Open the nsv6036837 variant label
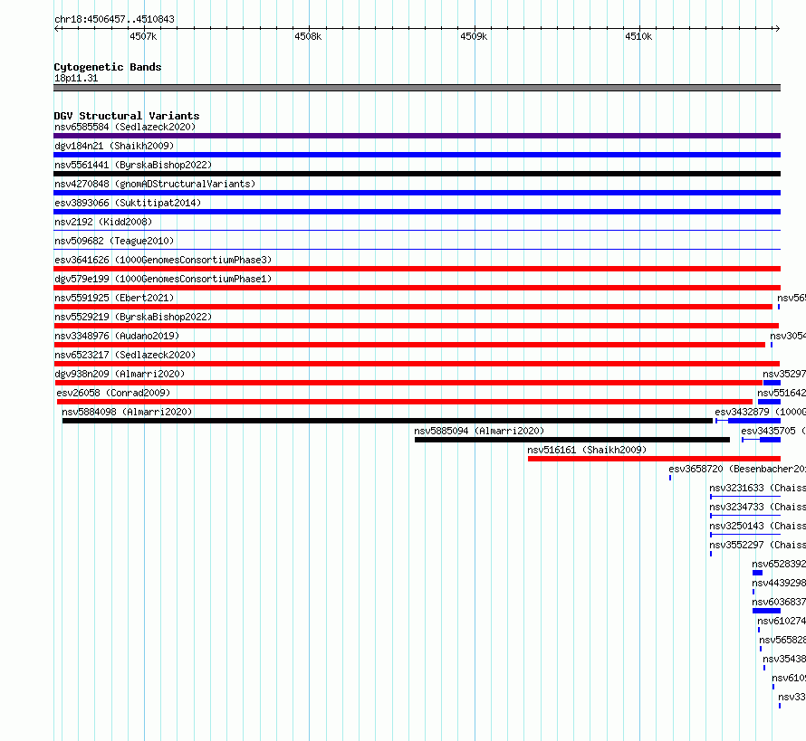 (779, 602)
